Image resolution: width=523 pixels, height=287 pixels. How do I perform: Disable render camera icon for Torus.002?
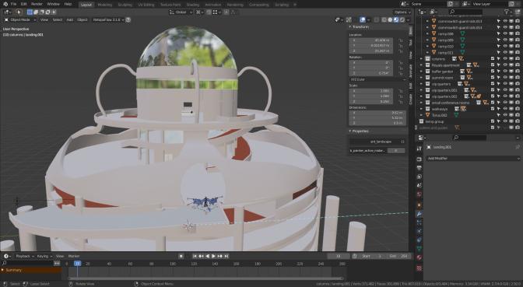518,115
